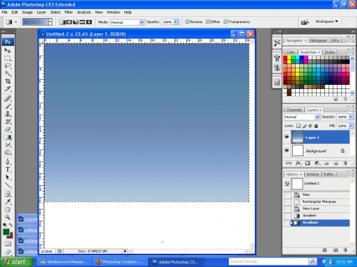Click the brown background color swatch
Screen dimensions: 357x267
point(11,236)
